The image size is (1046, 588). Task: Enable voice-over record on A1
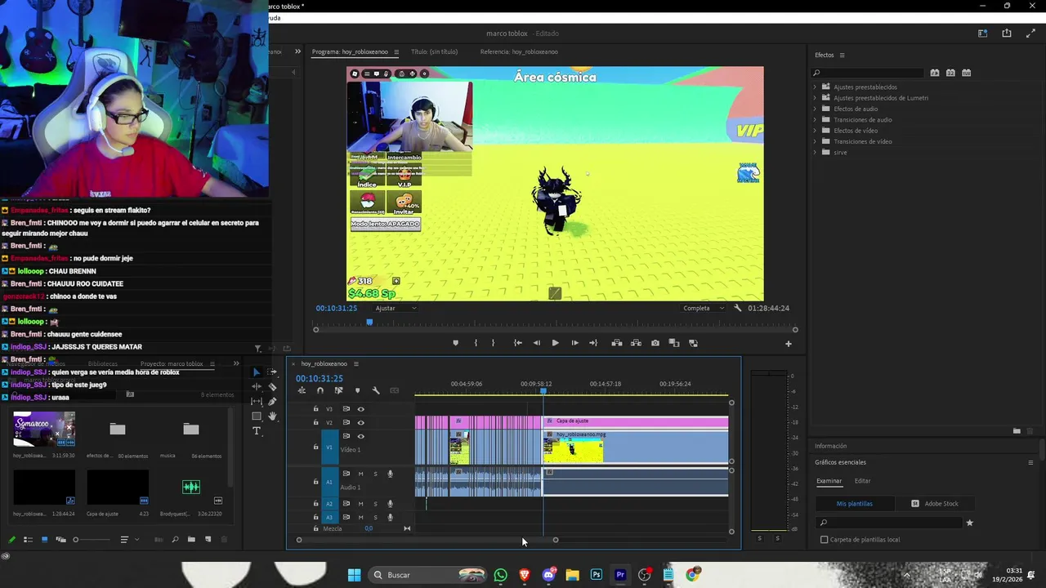point(390,474)
